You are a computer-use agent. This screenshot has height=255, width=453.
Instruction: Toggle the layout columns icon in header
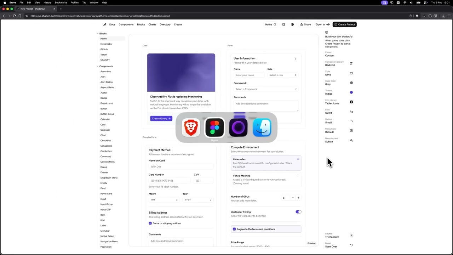pyautogui.click(x=283, y=24)
